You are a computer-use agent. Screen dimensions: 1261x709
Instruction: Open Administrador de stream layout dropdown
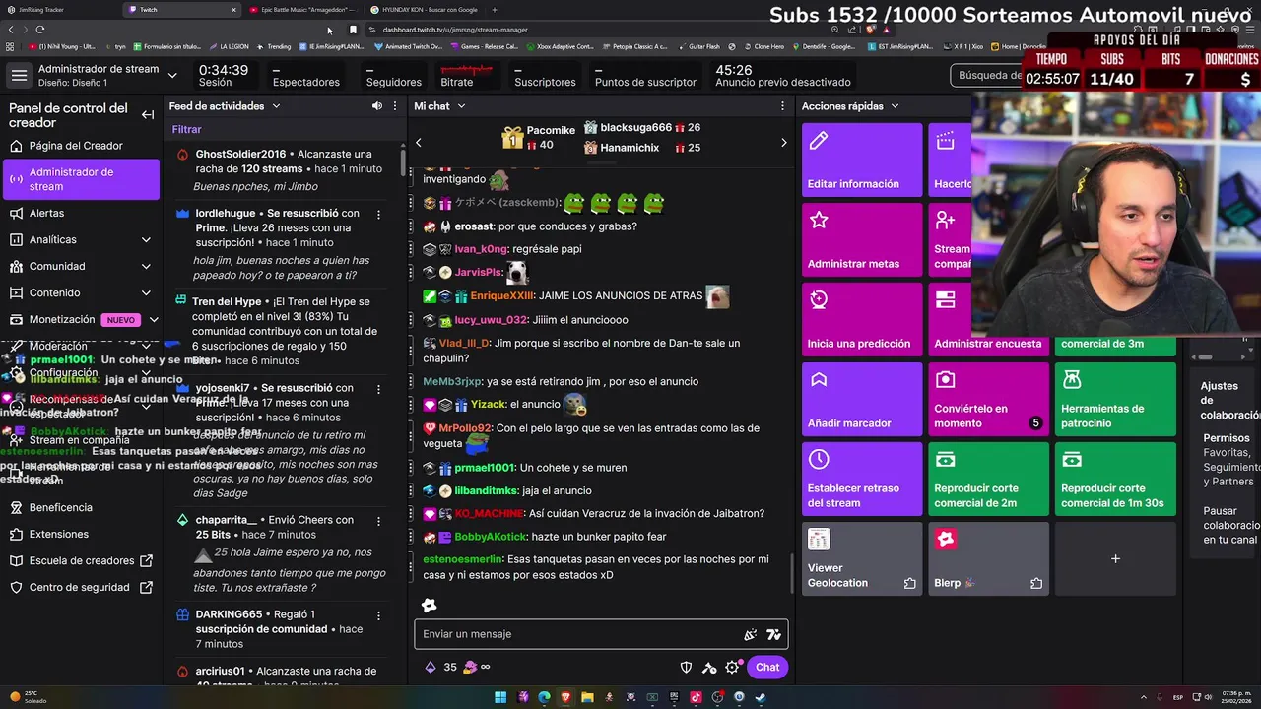[x=172, y=76]
